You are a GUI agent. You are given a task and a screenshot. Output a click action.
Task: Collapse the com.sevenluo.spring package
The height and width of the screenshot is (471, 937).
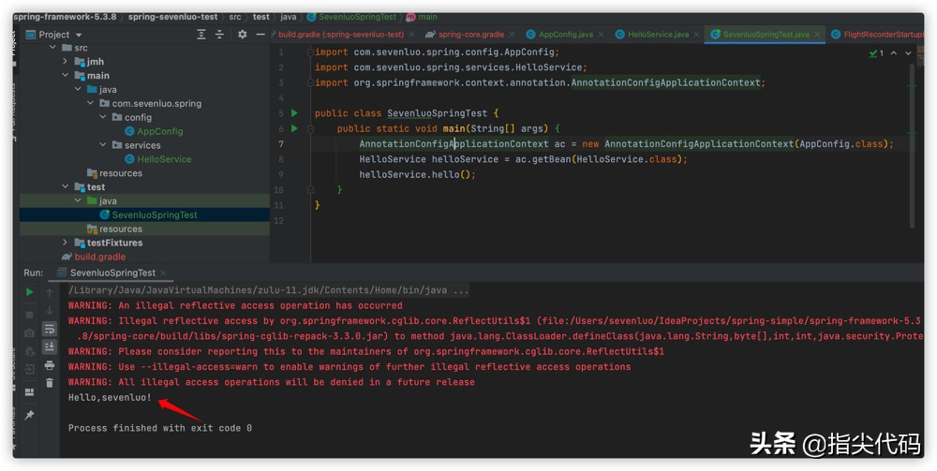(x=90, y=103)
